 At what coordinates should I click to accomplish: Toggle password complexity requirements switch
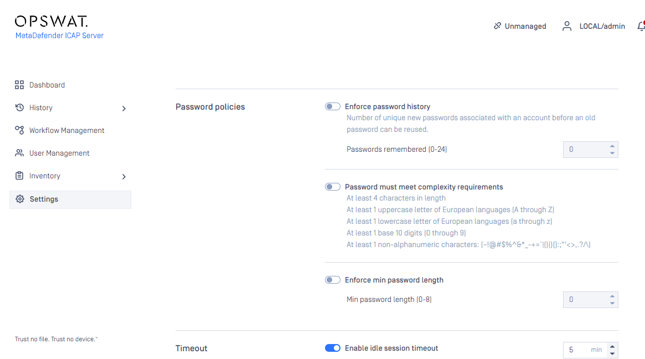332,187
